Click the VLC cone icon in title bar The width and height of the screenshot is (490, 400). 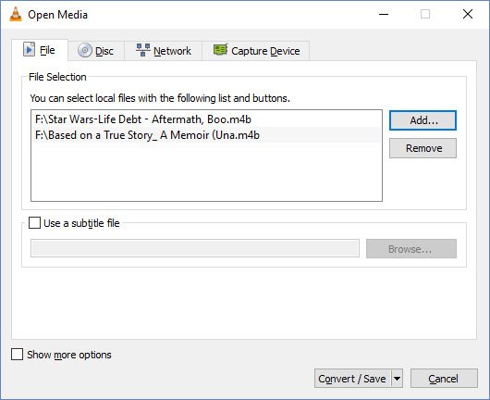pyautogui.click(x=16, y=14)
